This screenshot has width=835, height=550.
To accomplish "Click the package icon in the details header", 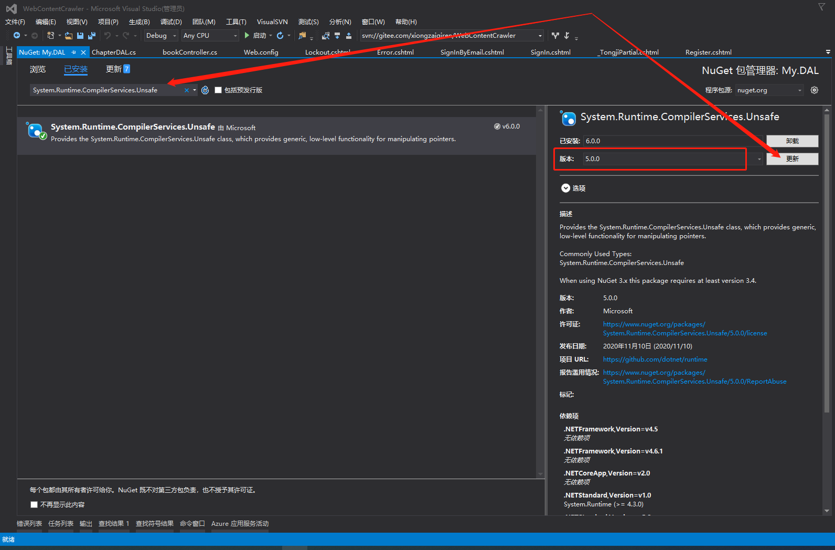I will (x=568, y=118).
